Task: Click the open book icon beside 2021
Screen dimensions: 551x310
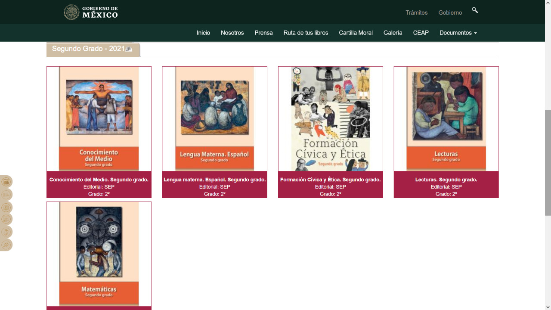Action: pyautogui.click(x=129, y=49)
